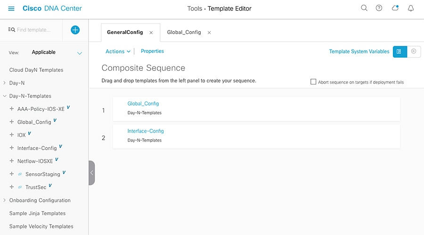Open the help question mark icon
Screen dimensions: 424x235
point(379,8)
